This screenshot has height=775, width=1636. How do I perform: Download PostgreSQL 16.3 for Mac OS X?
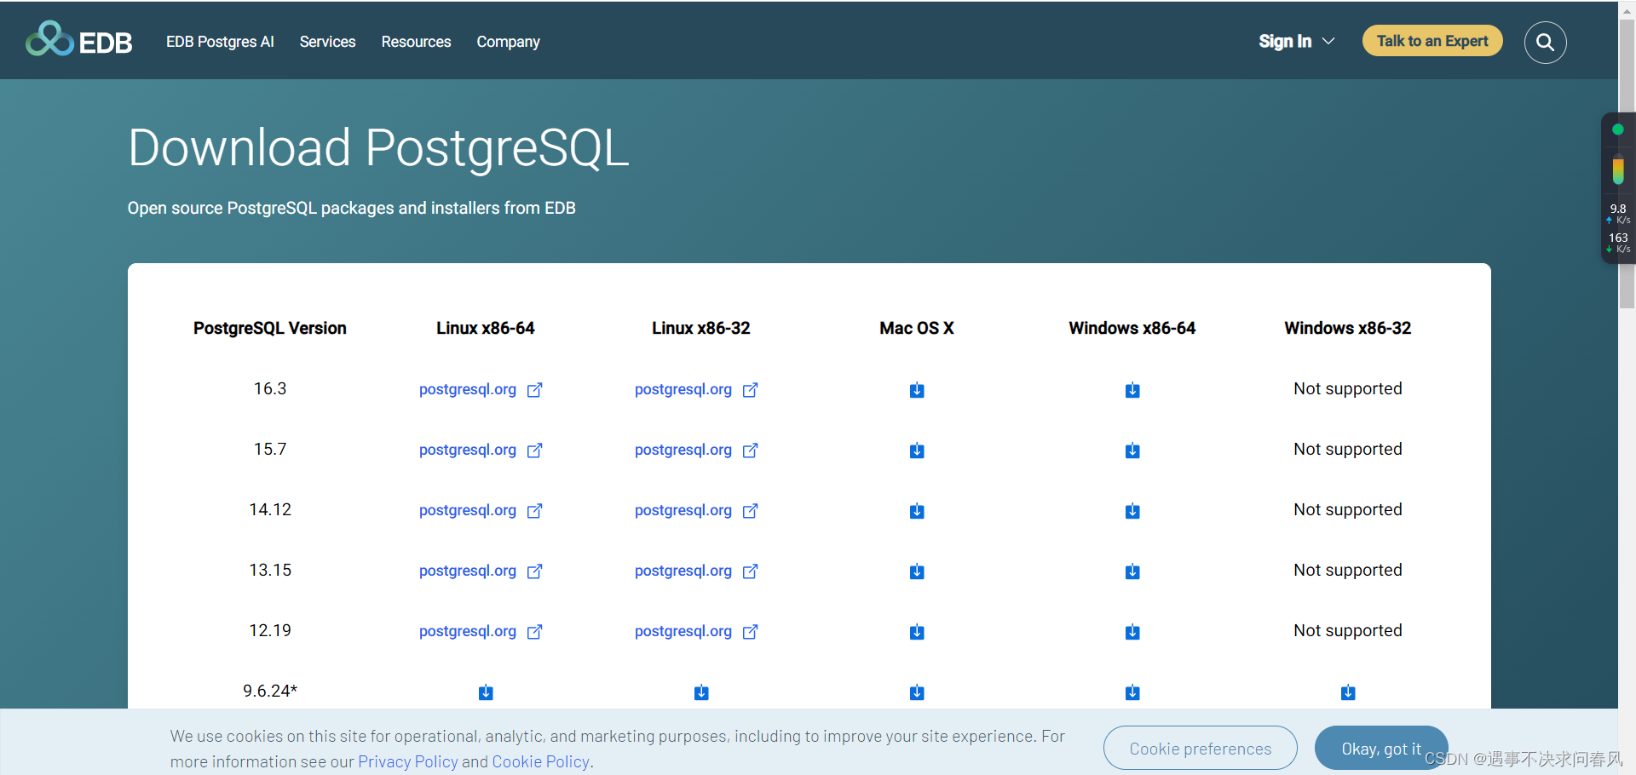[917, 390]
